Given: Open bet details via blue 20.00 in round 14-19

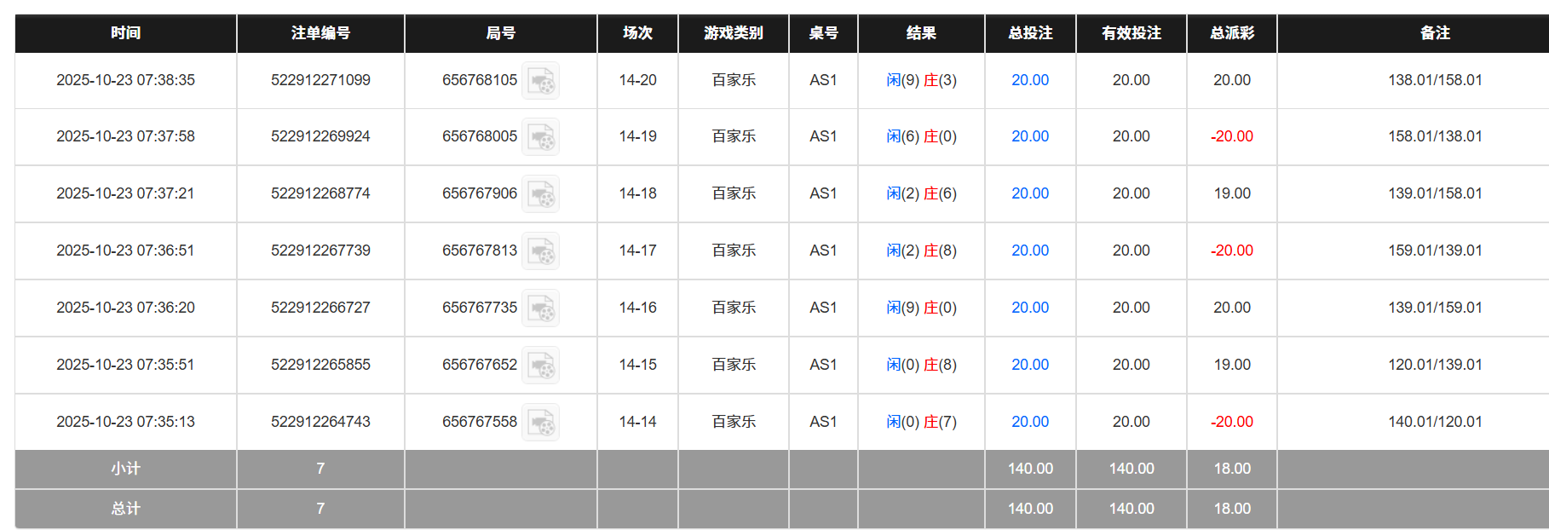Looking at the screenshot, I should coord(1029,136).
